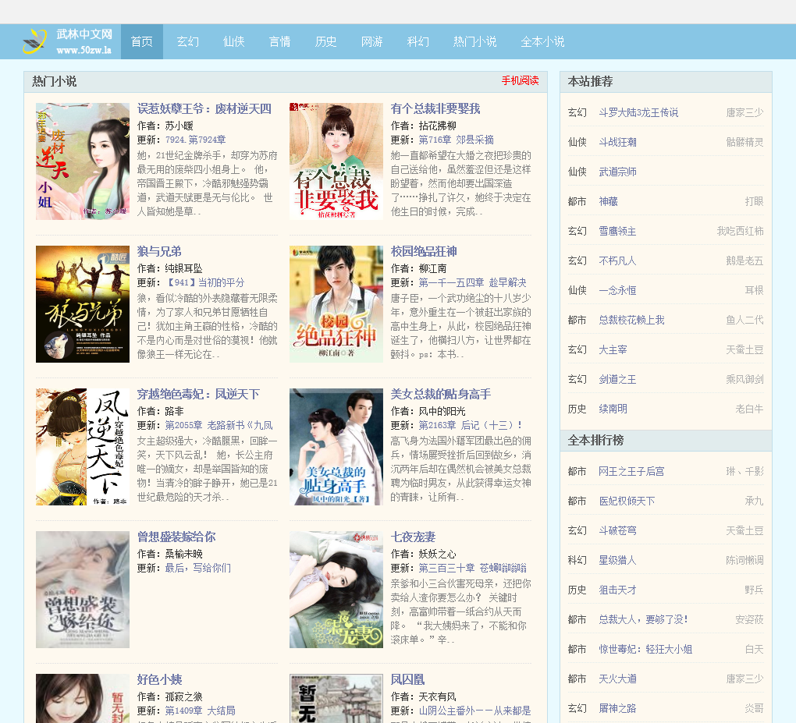Open recommended novel 续南明
Screen dimensions: 796x723
click(613, 409)
